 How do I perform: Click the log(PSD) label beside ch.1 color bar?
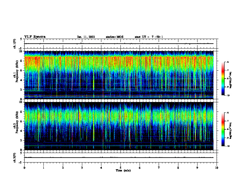coord(231,80)
